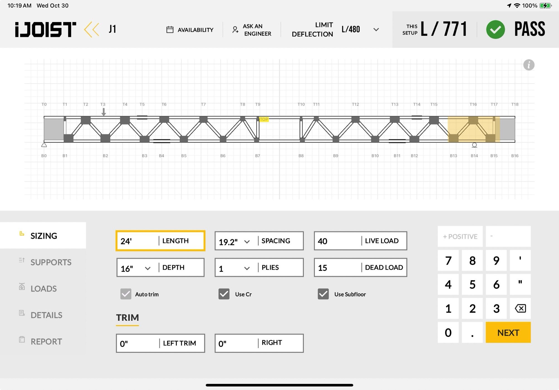Open the REPORT tab
This screenshot has width=559, height=390.
43,341
